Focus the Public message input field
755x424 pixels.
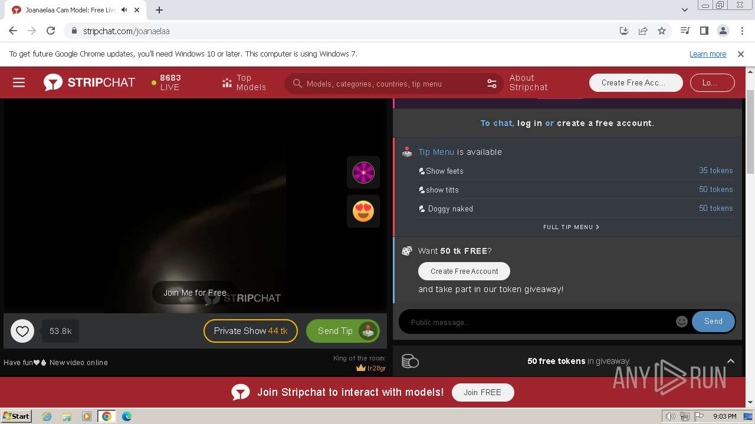click(x=540, y=322)
